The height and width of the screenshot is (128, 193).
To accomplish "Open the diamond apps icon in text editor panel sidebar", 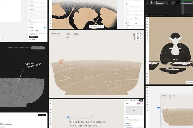I will click(x=50, y=124).
